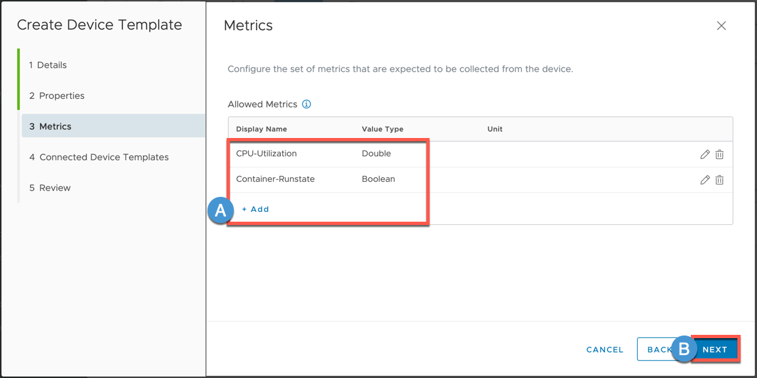Screen dimensions: 757x378
Task: Close the Metrics dialog with X
Action: click(x=721, y=26)
